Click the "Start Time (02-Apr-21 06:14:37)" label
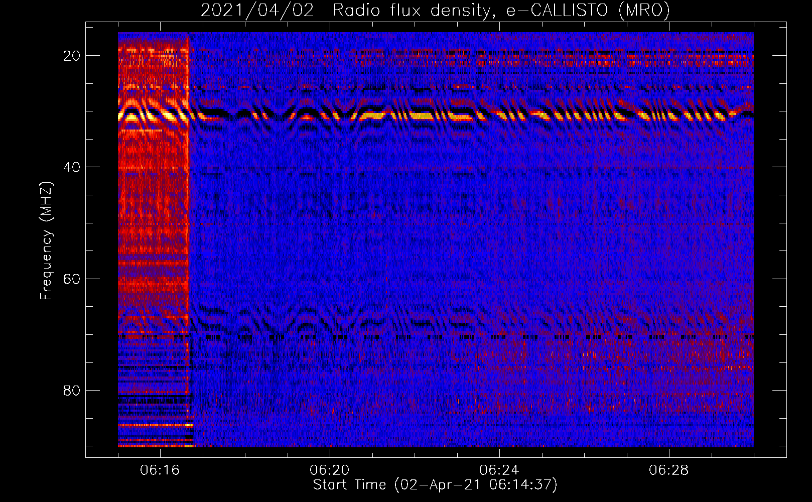The width and height of the screenshot is (812, 502). [435, 485]
